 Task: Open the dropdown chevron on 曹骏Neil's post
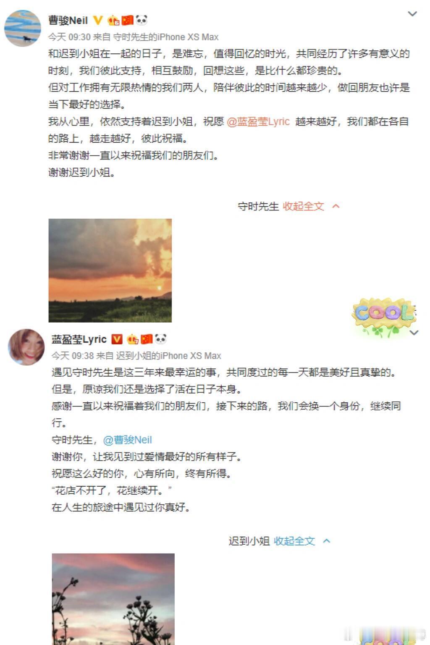(412, 13)
